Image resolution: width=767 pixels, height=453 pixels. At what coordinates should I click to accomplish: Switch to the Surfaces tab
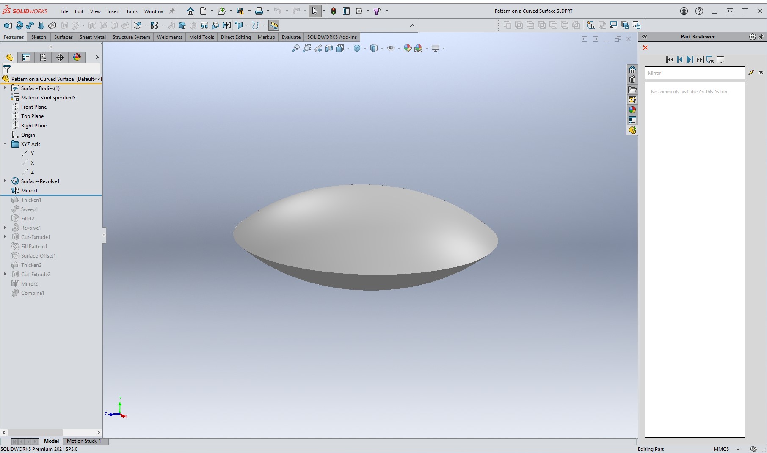(63, 37)
